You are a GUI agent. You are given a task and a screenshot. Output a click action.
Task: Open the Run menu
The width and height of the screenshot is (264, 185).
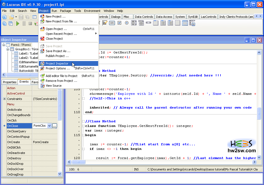(54, 11)
